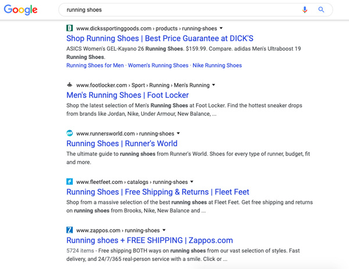Expand zappos.com result options arrow
The width and height of the screenshot is (349, 269).
pyautogui.click(x=164, y=230)
